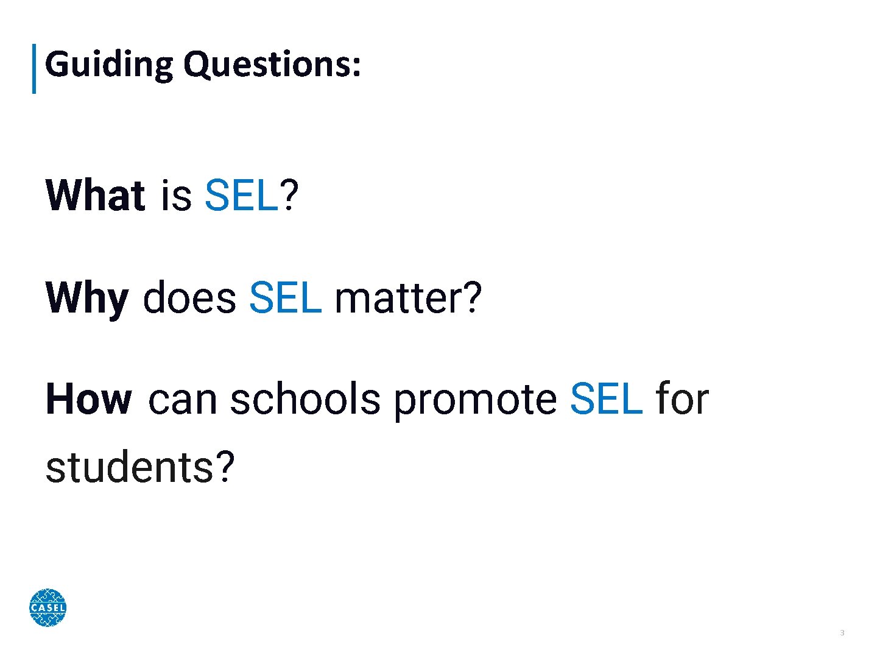Click the word "is" in first question
Viewport: 877px width, 658px height.
coord(176,196)
